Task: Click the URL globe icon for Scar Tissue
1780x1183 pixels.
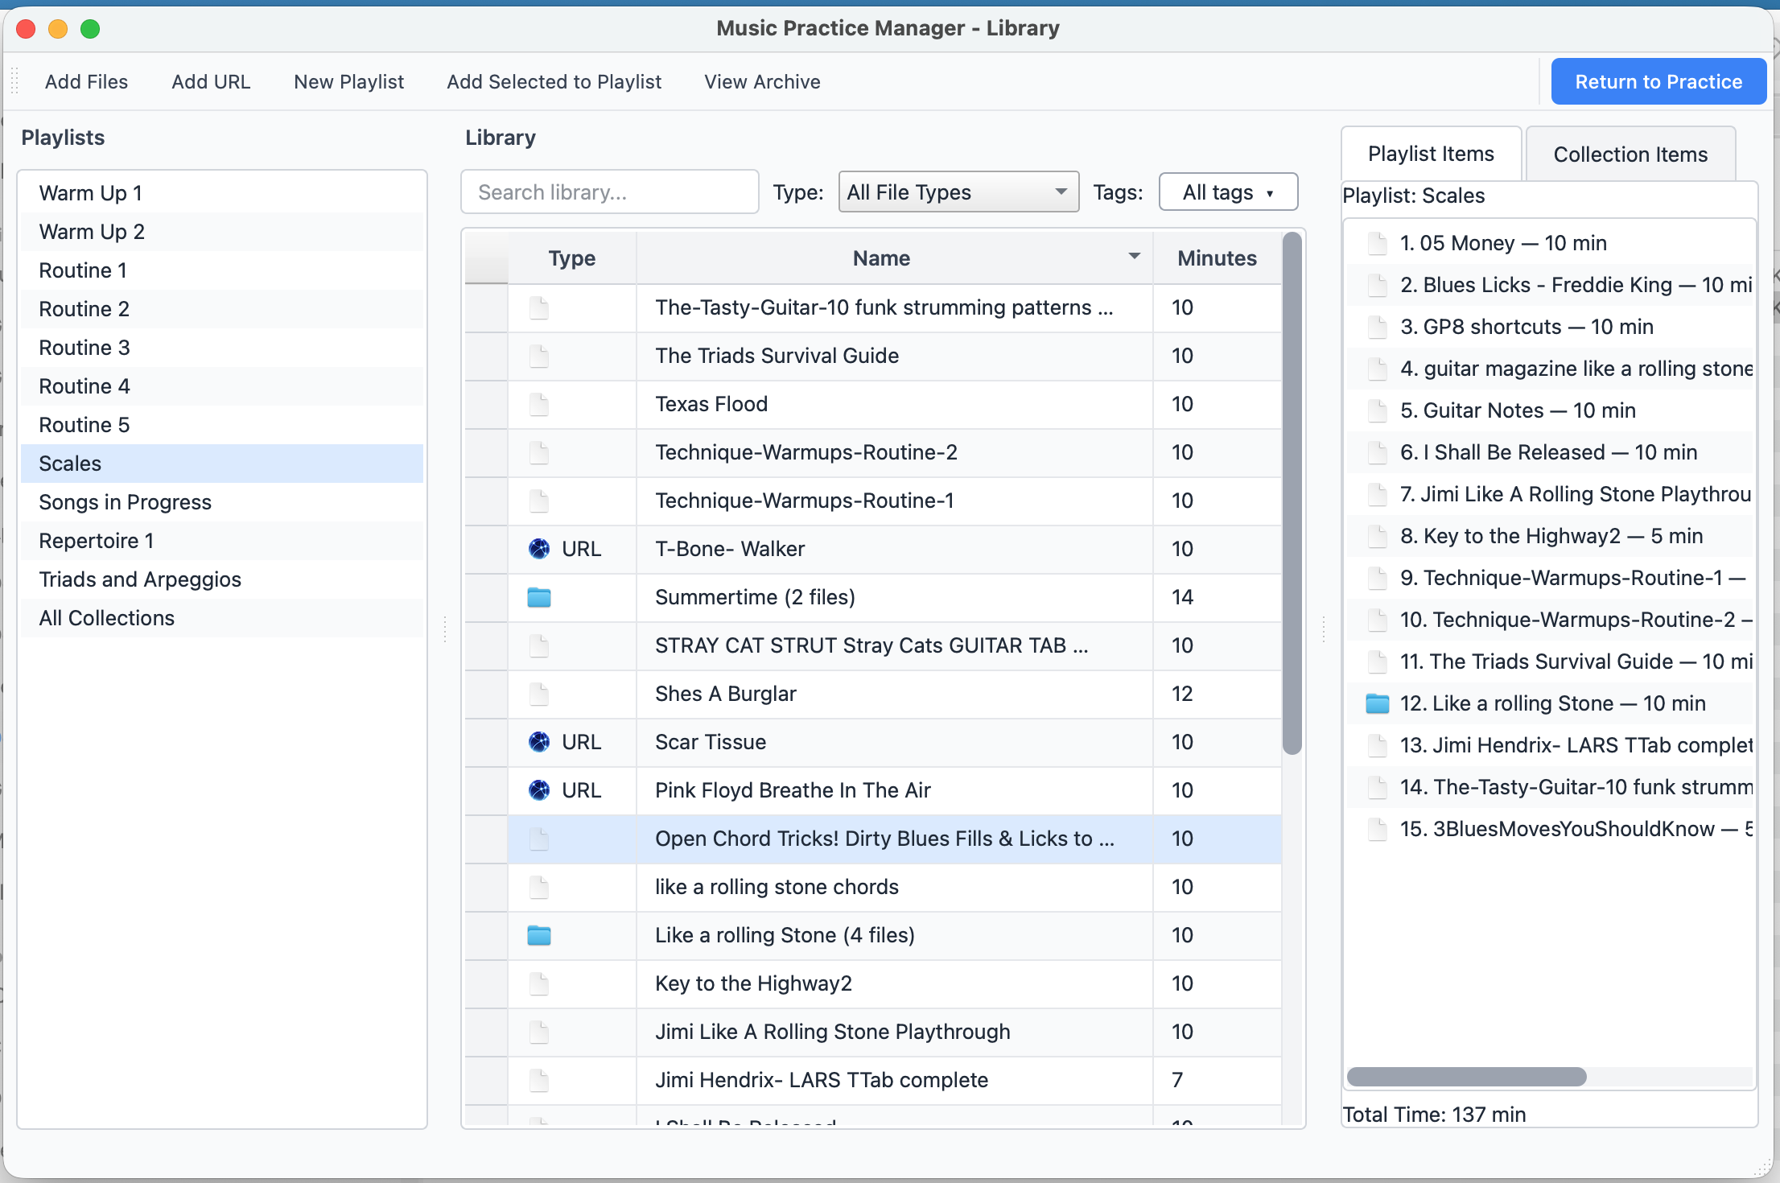Action: click(x=539, y=742)
